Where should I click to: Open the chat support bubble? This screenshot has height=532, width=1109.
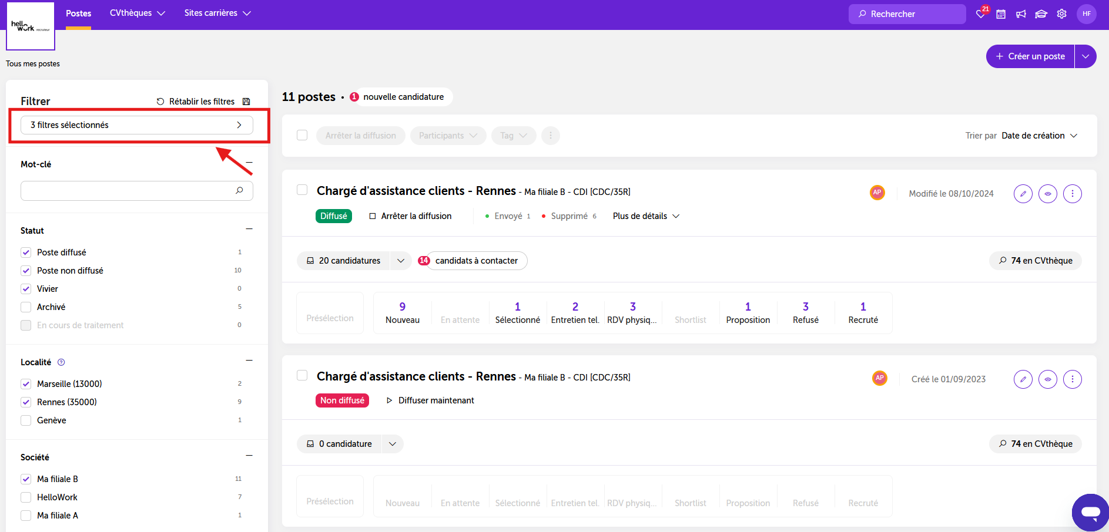[x=1090, y=513]
